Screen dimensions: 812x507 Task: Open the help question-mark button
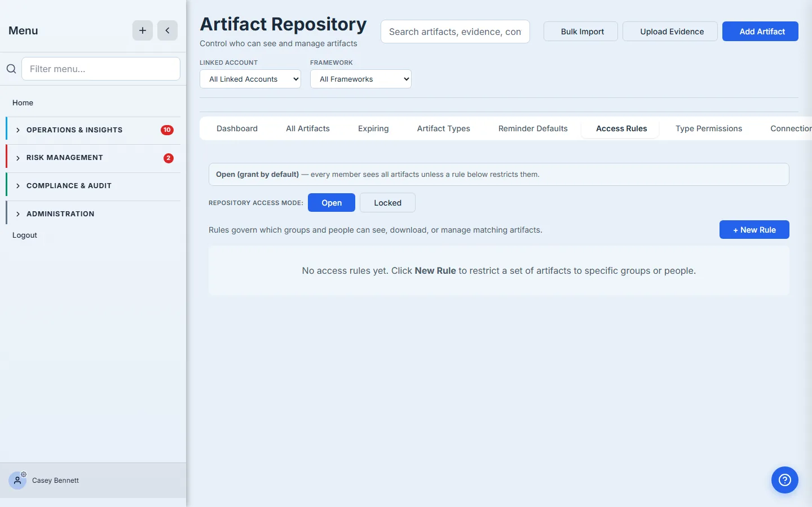click(785, 480)
